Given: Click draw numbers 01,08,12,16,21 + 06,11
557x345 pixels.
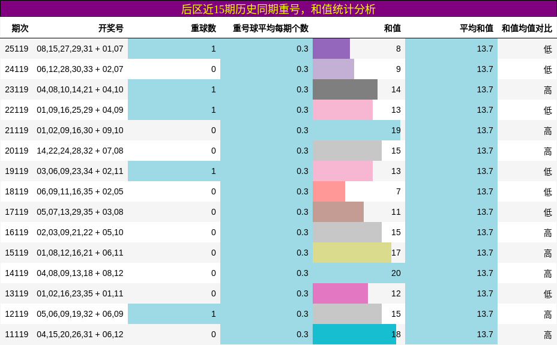Looking at the screenshot, I should 80,253.
